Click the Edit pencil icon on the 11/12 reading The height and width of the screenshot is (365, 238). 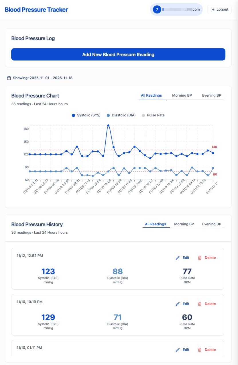[x=178, y=257]
